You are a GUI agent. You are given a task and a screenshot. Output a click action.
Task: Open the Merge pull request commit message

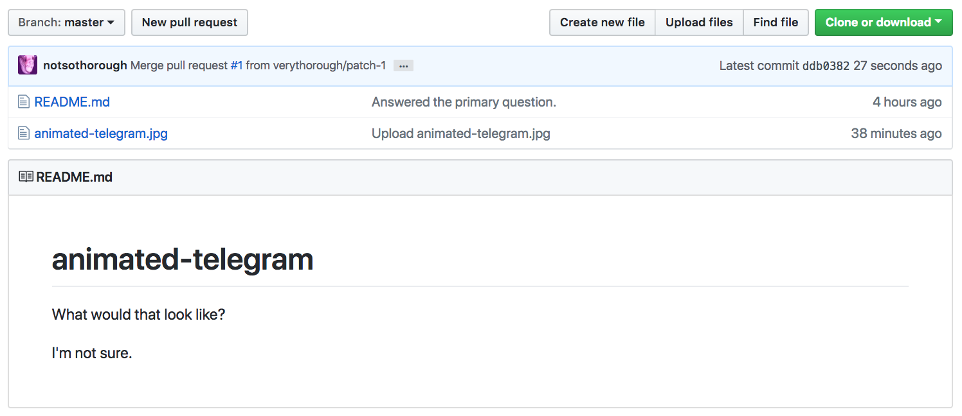tap(179, 65)
